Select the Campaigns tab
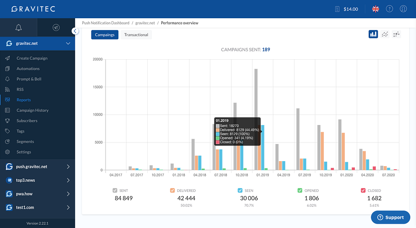Screen dimensions: 416x228 [105, 35]
